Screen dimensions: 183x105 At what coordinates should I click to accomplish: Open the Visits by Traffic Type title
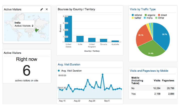[143, 9]
